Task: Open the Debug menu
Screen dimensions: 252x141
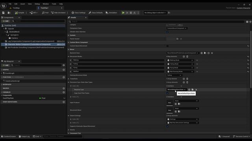Action: tap(37, 4)
